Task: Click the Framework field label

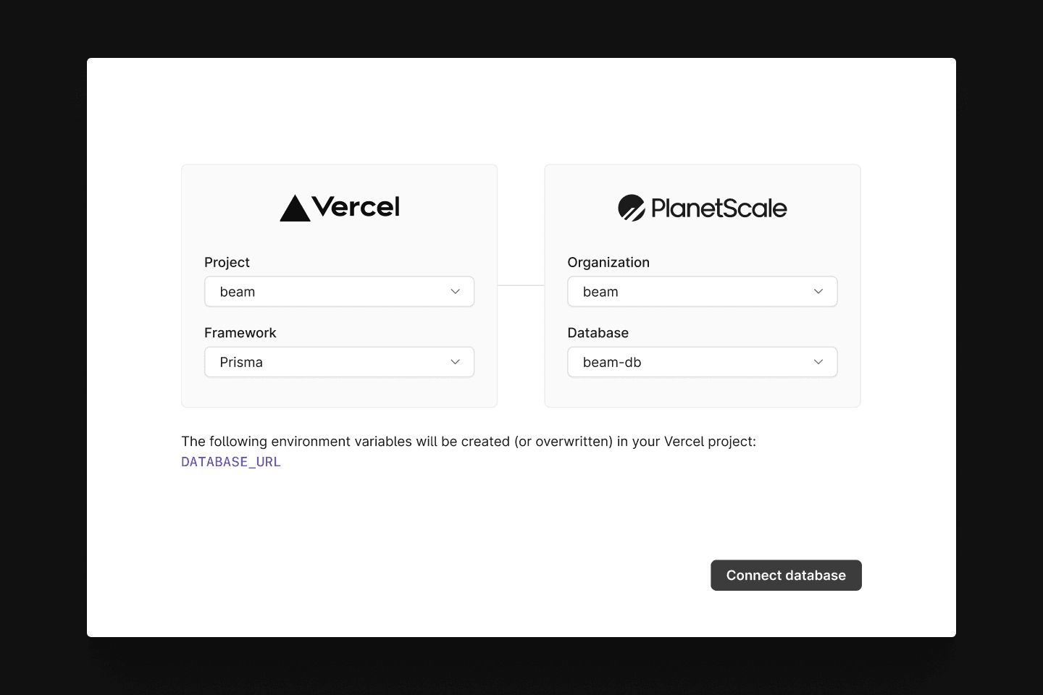Action: 240,333
